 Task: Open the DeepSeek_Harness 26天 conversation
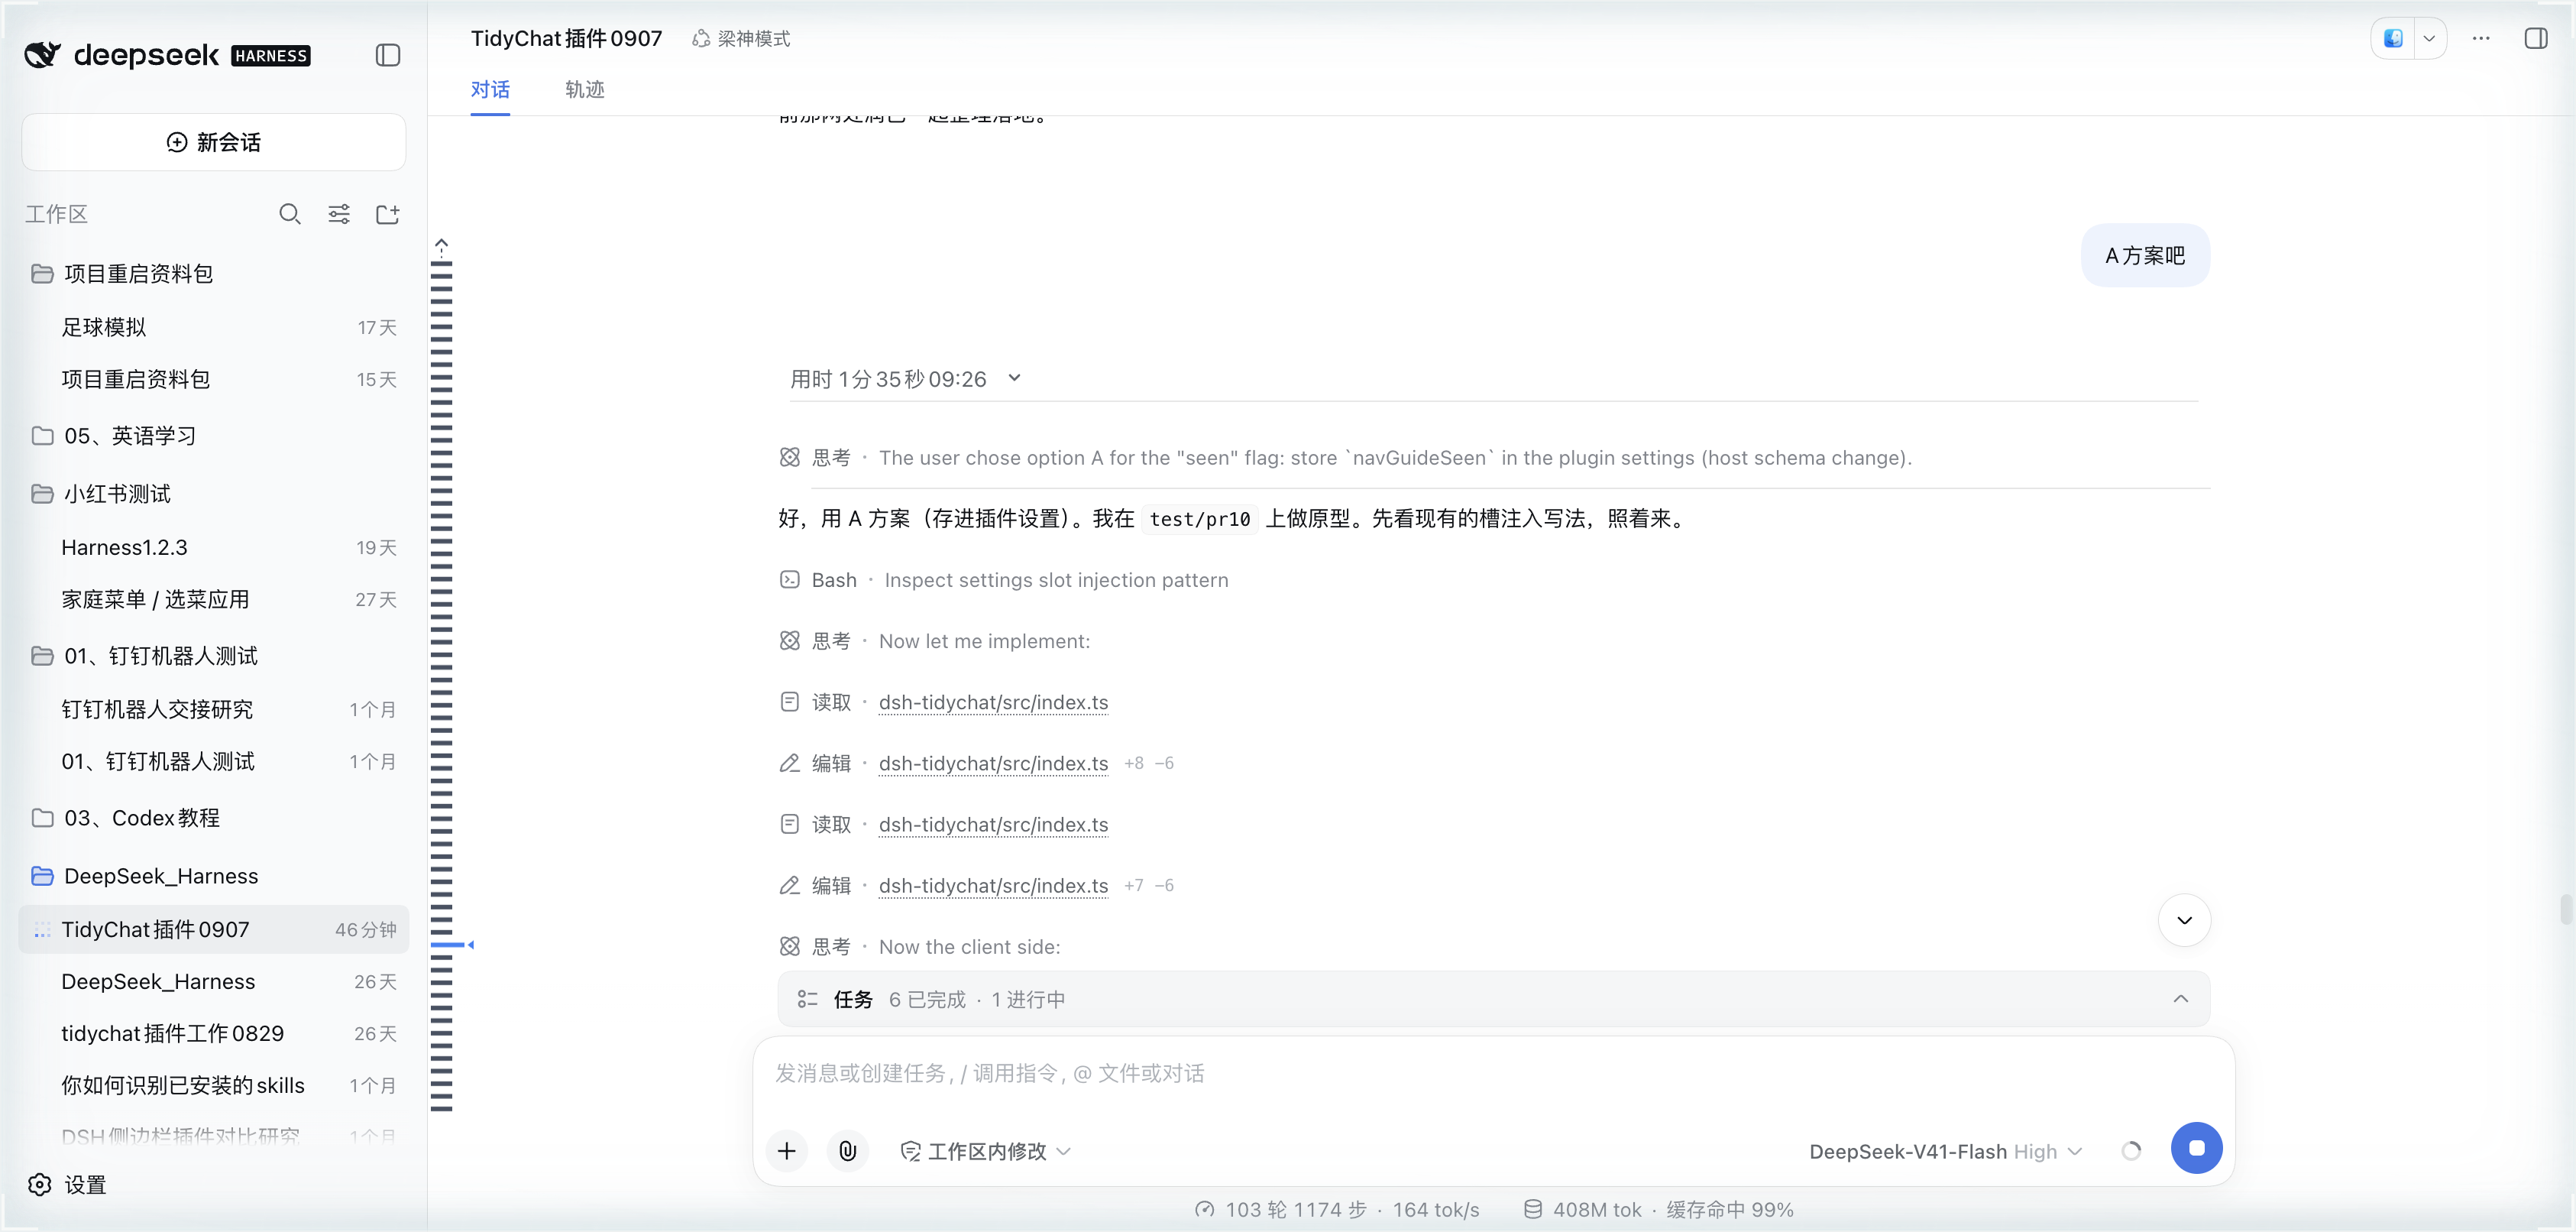214,982
